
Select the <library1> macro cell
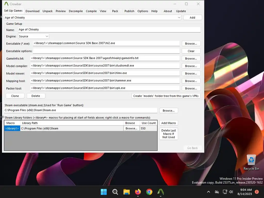(x=12, y=128)
